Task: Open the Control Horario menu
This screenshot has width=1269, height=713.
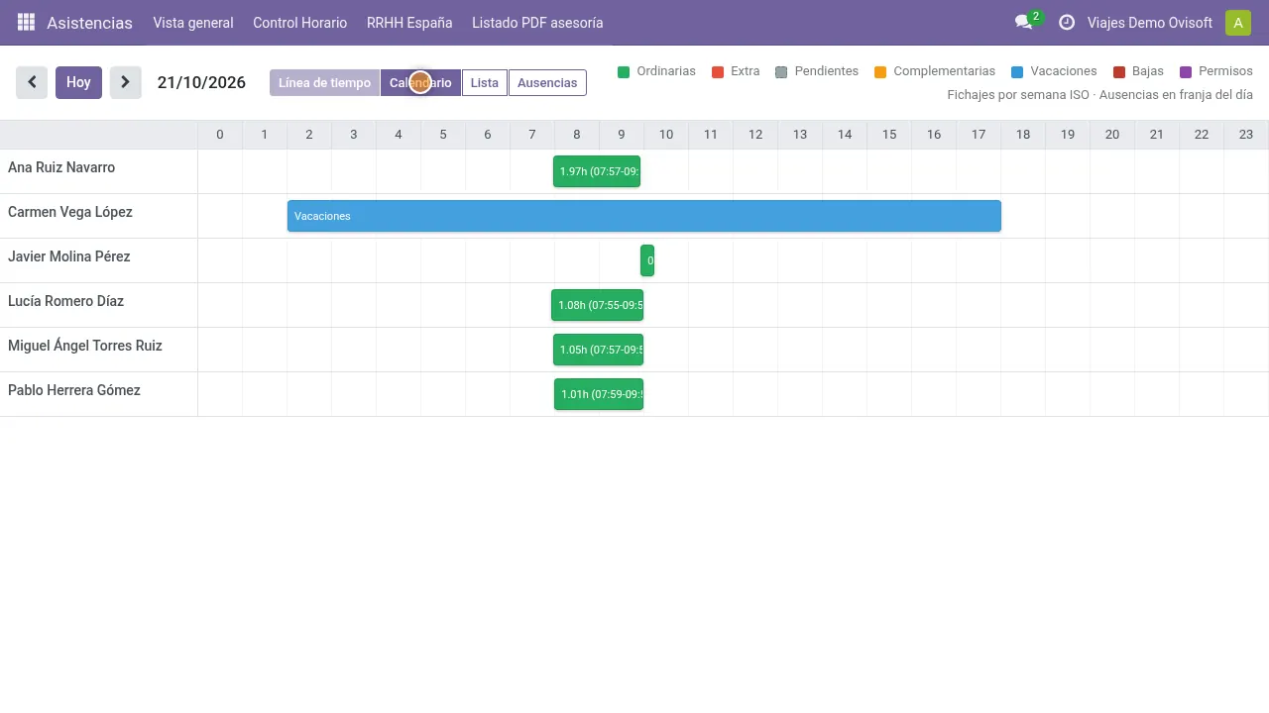Action: (300, 23)
